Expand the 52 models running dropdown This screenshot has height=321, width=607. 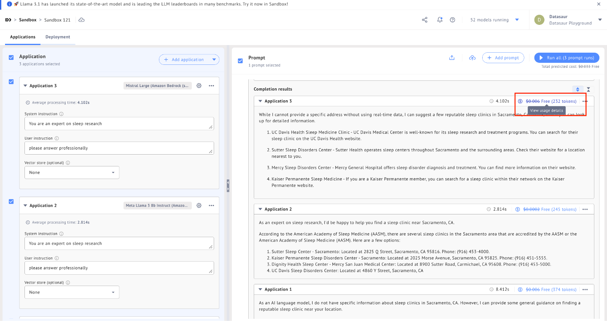tap(494, 20)
